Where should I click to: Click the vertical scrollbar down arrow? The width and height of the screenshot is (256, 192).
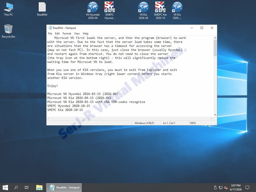point(215,115)
